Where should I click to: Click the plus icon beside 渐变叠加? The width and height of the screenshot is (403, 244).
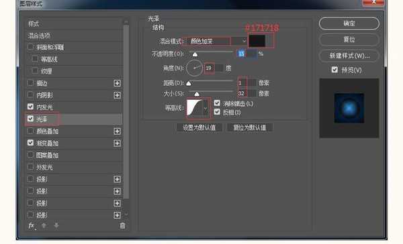tap(117, 143)
